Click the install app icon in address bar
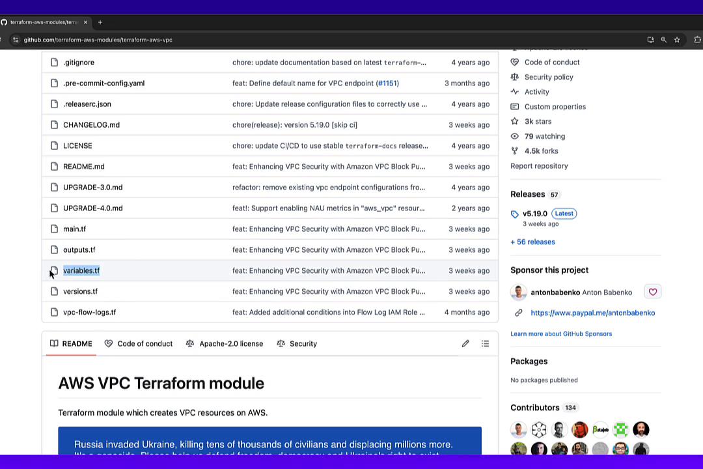Viewport: 703px width, 469px height. point(650,40)
